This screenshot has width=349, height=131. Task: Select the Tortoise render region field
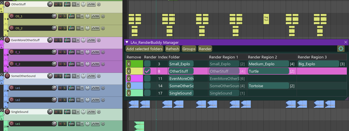point(268,86)
